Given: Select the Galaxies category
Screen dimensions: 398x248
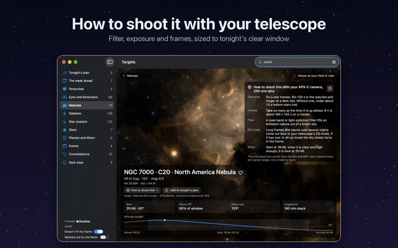Looking at the screenshot, I should pos(87,114).
